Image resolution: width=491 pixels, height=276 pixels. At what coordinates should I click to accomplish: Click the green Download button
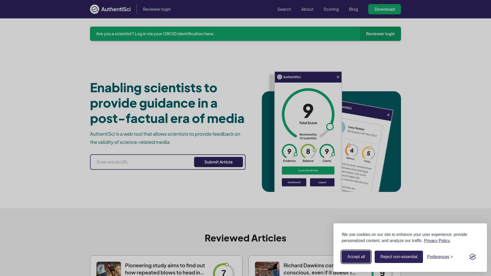(x=384, y=9)
